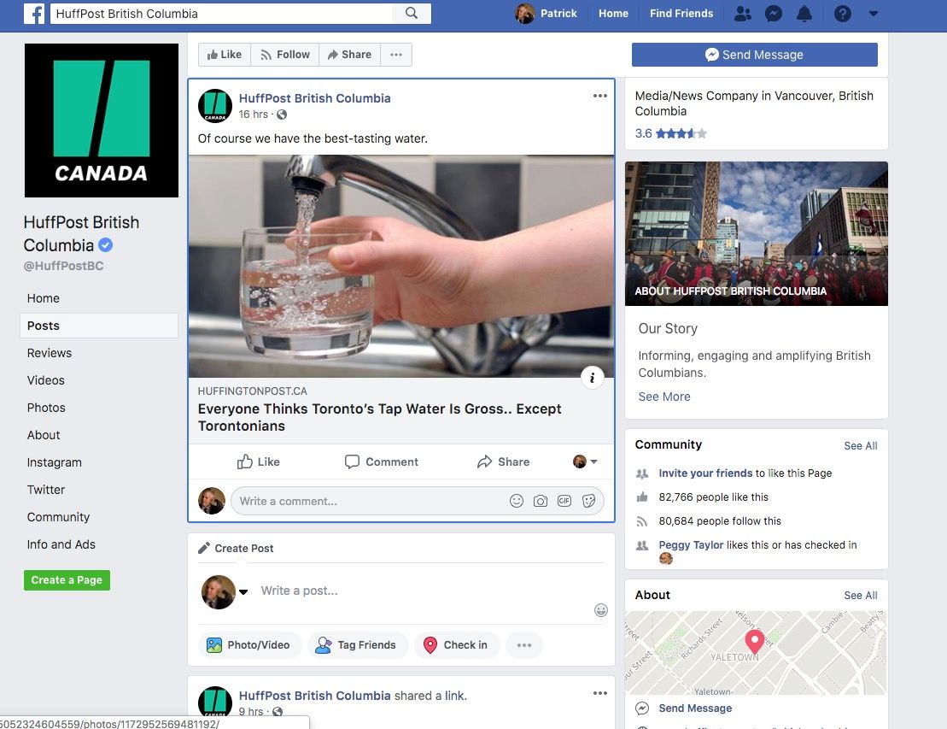Click the Send Message link under the map
The height and width of the screenshot is (729, 947).
[695, 708]
